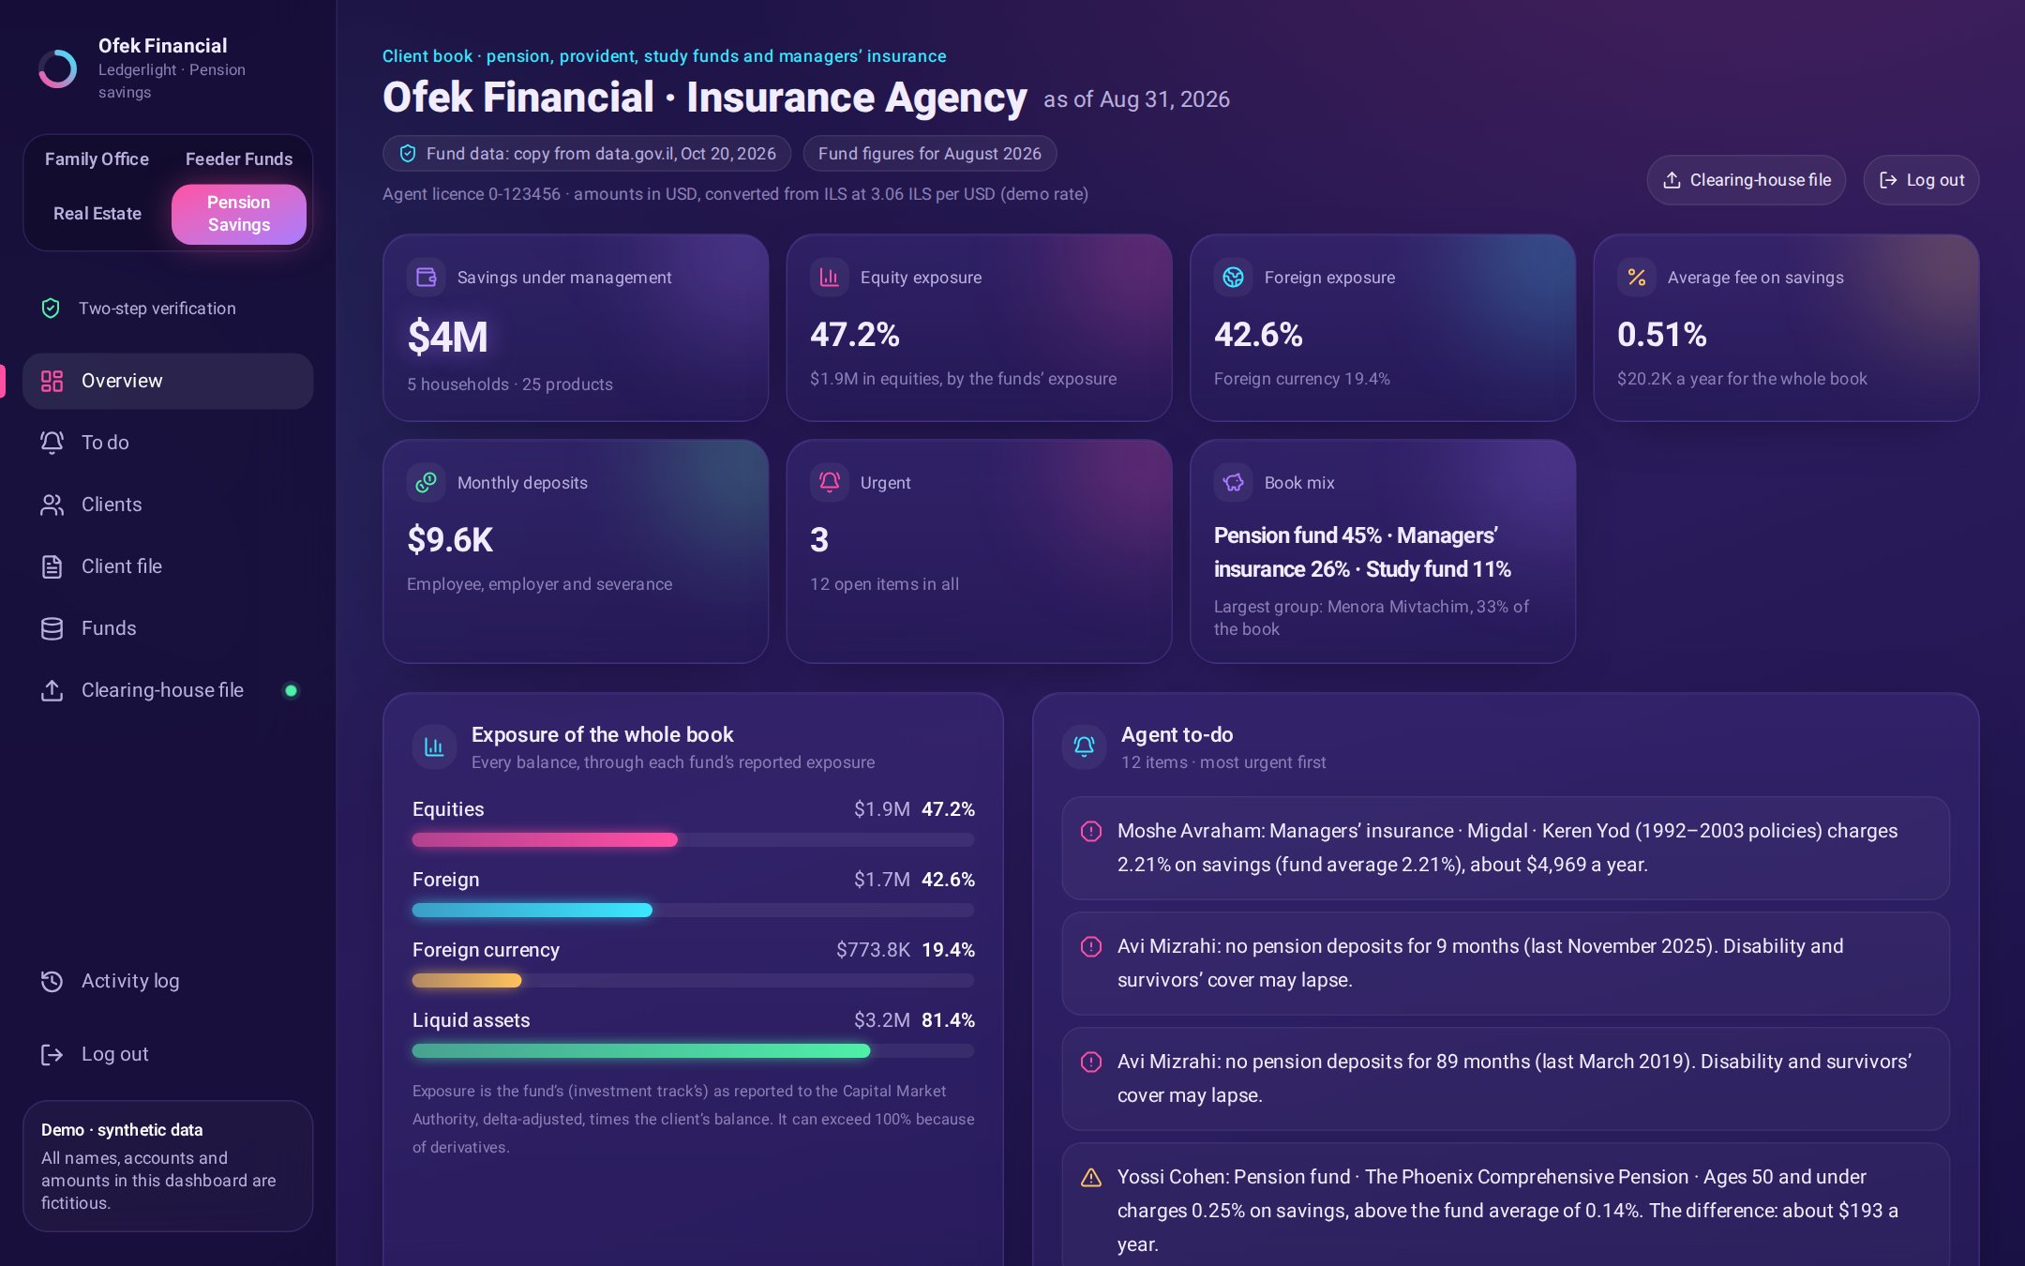
Task: Open the Overview menu item
Action: tap(168, 381)
